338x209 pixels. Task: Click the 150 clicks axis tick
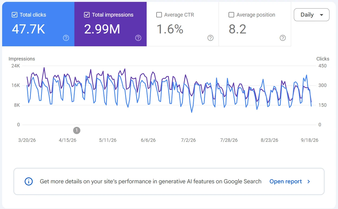322,105
